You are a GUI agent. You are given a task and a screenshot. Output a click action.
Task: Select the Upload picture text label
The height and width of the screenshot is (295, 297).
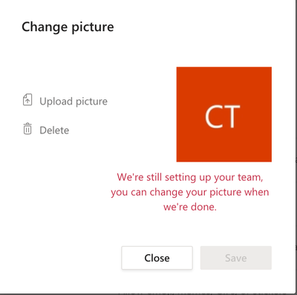(74, 102)
